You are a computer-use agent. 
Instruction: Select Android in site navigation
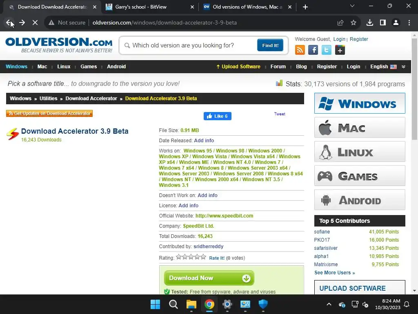(x=116, y=67)
